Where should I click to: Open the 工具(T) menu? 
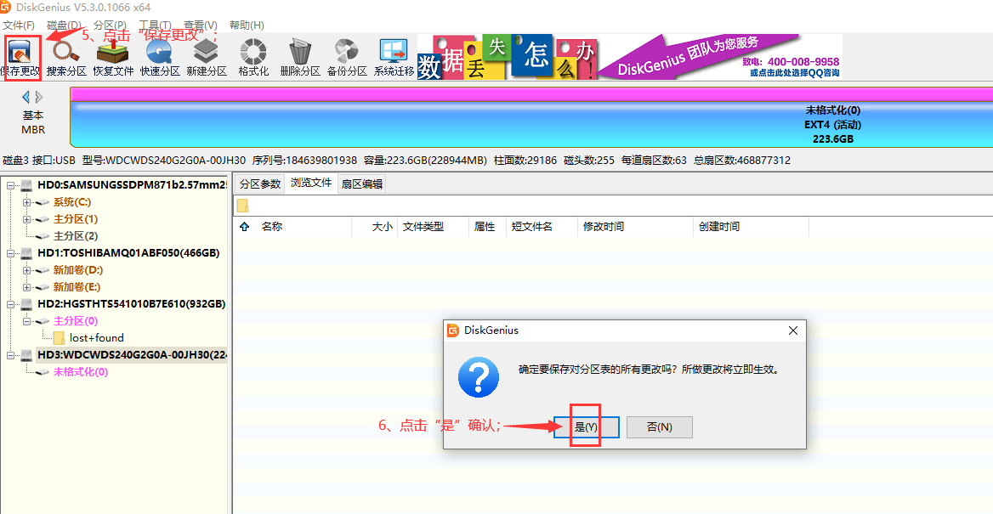point(155,25)
